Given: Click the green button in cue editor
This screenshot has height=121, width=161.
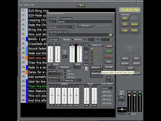Looking at the screenshot, I should [x=109, y=51].
